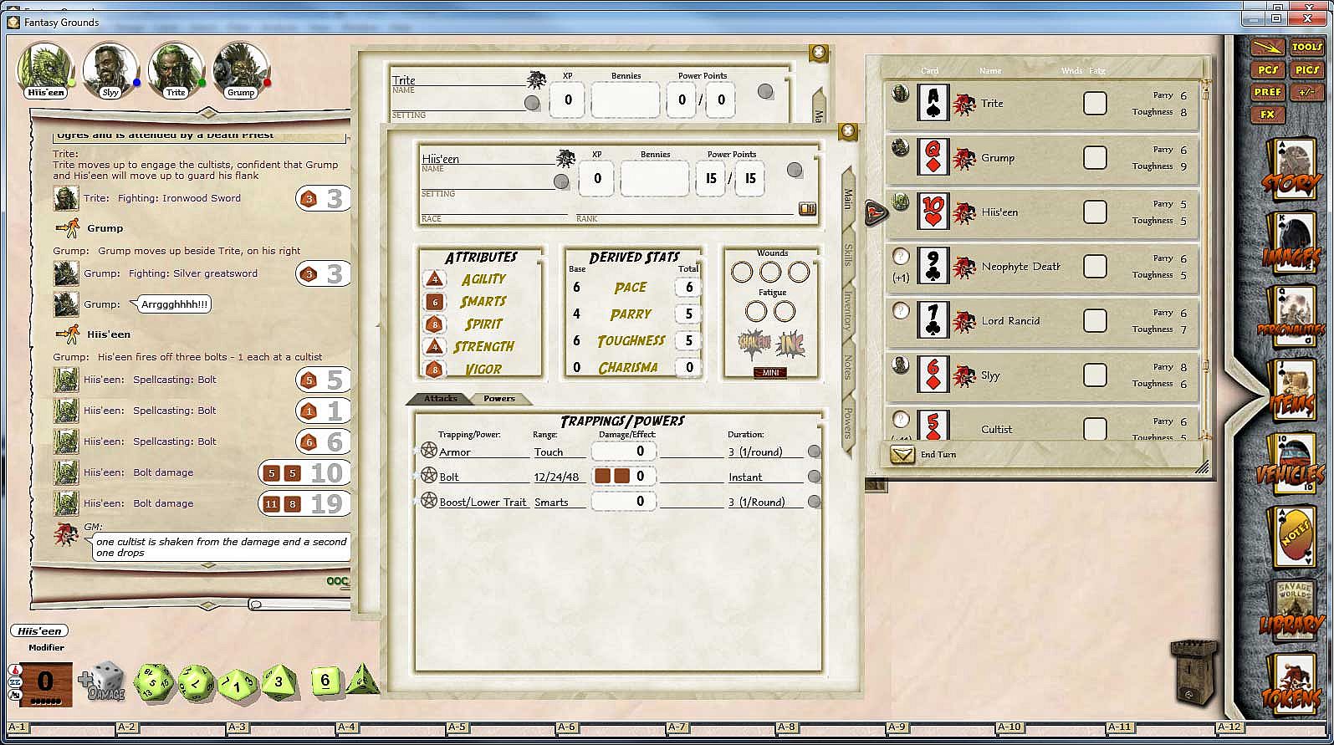The height and width of the screenshot is (745, 1334).
Task: Expand chat window bottom arrow
Action: (x=207, y=604)
